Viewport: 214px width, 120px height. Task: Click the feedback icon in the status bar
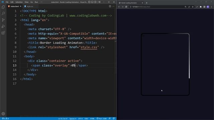click(x=110, y=119)
